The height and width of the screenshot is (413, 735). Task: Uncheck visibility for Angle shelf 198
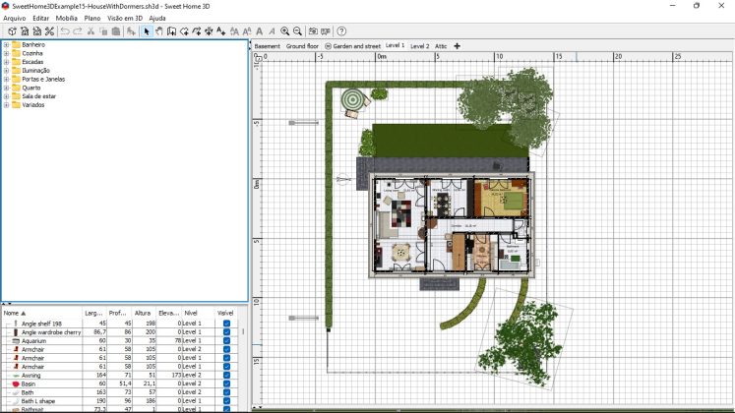tap(227, 324)
